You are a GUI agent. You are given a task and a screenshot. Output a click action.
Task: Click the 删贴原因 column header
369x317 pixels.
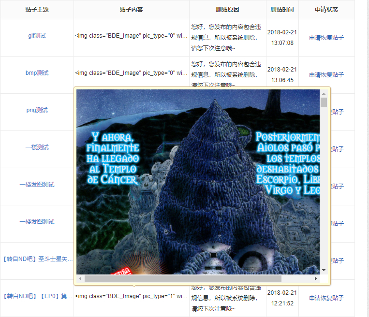coord(228,10)
